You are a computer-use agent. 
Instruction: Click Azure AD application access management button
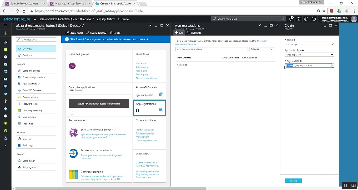pos(99,104)
